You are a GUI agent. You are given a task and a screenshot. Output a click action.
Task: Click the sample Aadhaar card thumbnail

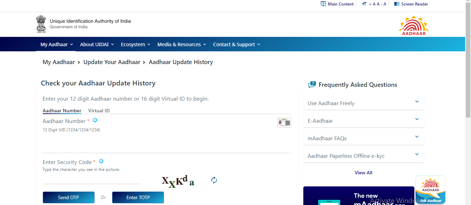coord(284,122)
